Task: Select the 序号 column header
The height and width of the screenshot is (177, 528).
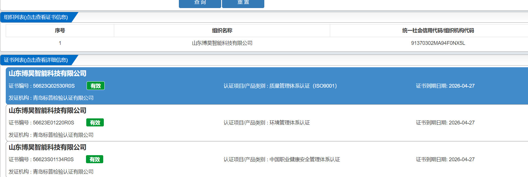Action: coord(60,30)
